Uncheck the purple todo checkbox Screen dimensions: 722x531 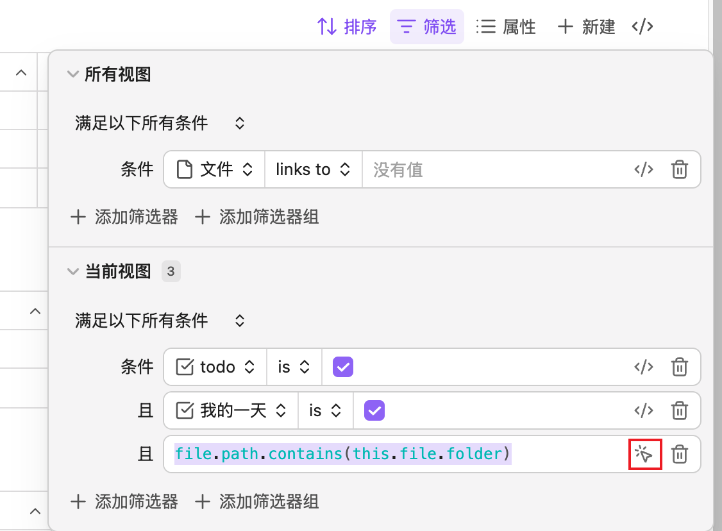[x=343, y=366]
